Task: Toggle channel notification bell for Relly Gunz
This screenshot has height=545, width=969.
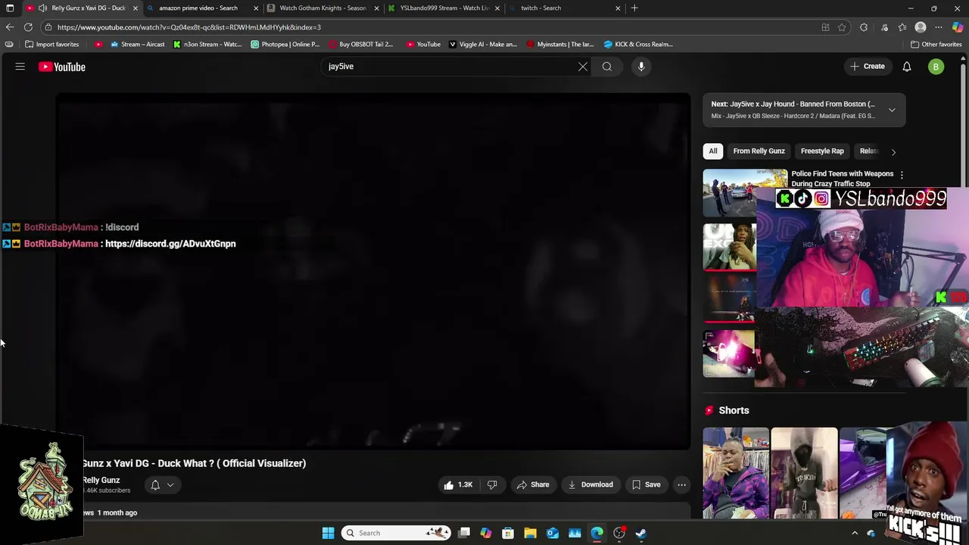Action: pyautogui.click(x=155, y=484)
